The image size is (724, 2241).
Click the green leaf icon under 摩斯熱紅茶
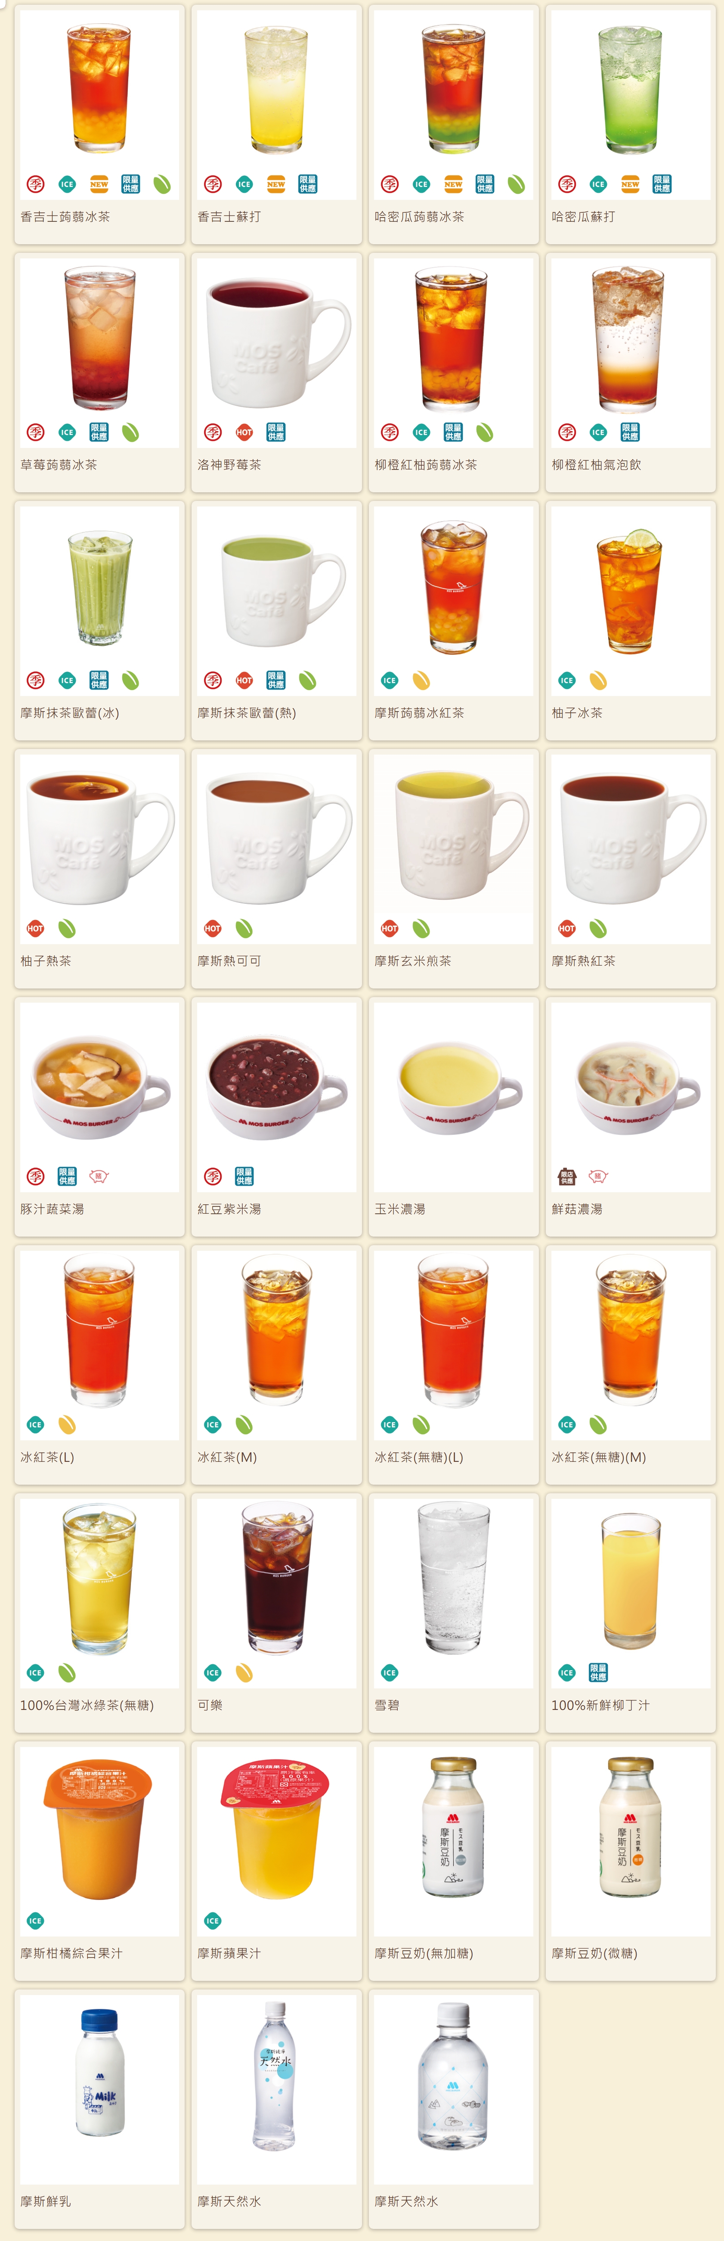(598, 928)
